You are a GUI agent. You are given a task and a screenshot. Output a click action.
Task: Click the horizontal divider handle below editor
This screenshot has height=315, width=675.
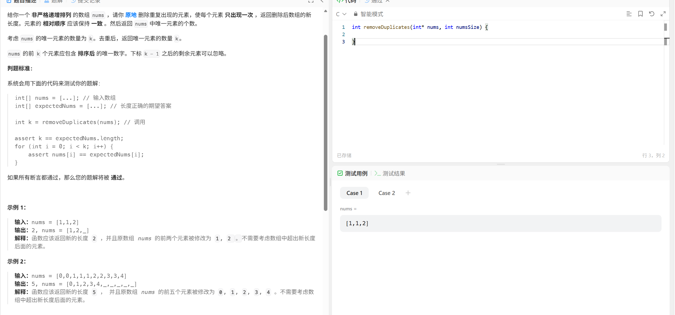pos(501,164)
